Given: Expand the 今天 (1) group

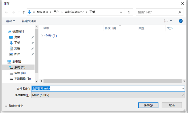Looking at the screenshot, I should [42, 36].
